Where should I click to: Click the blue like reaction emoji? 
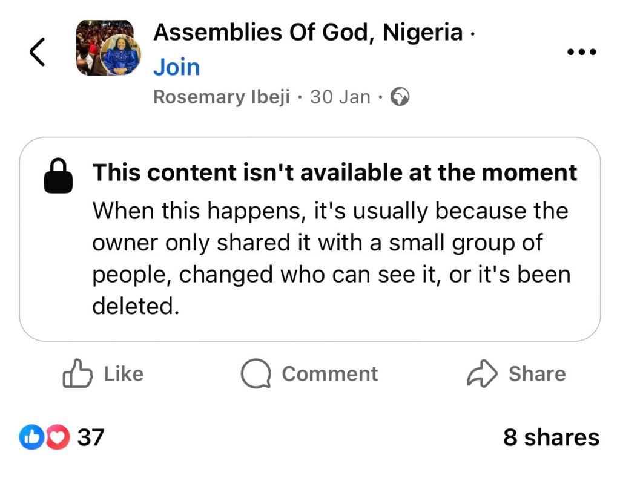(x=32, y=437)
